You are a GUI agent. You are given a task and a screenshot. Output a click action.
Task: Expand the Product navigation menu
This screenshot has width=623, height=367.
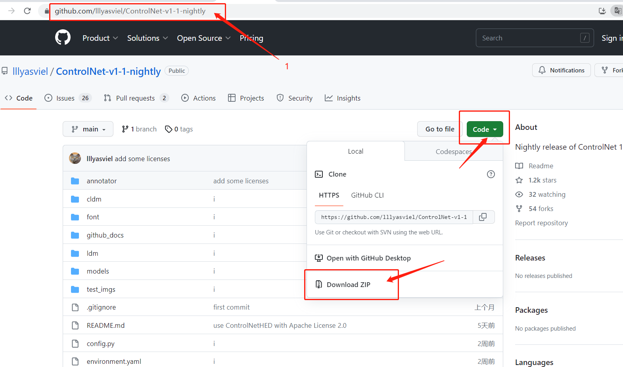[100, 38]
